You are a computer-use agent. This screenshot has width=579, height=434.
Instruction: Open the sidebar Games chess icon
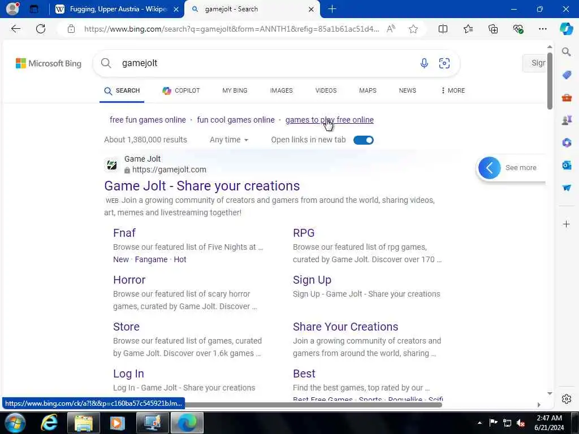coord(567,120)
